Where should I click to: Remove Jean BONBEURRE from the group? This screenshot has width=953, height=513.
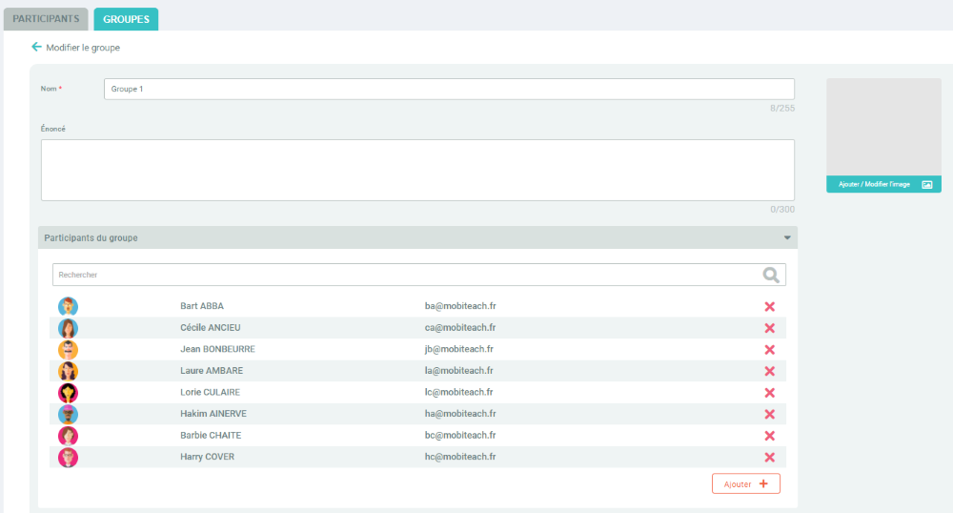[769, 350]
